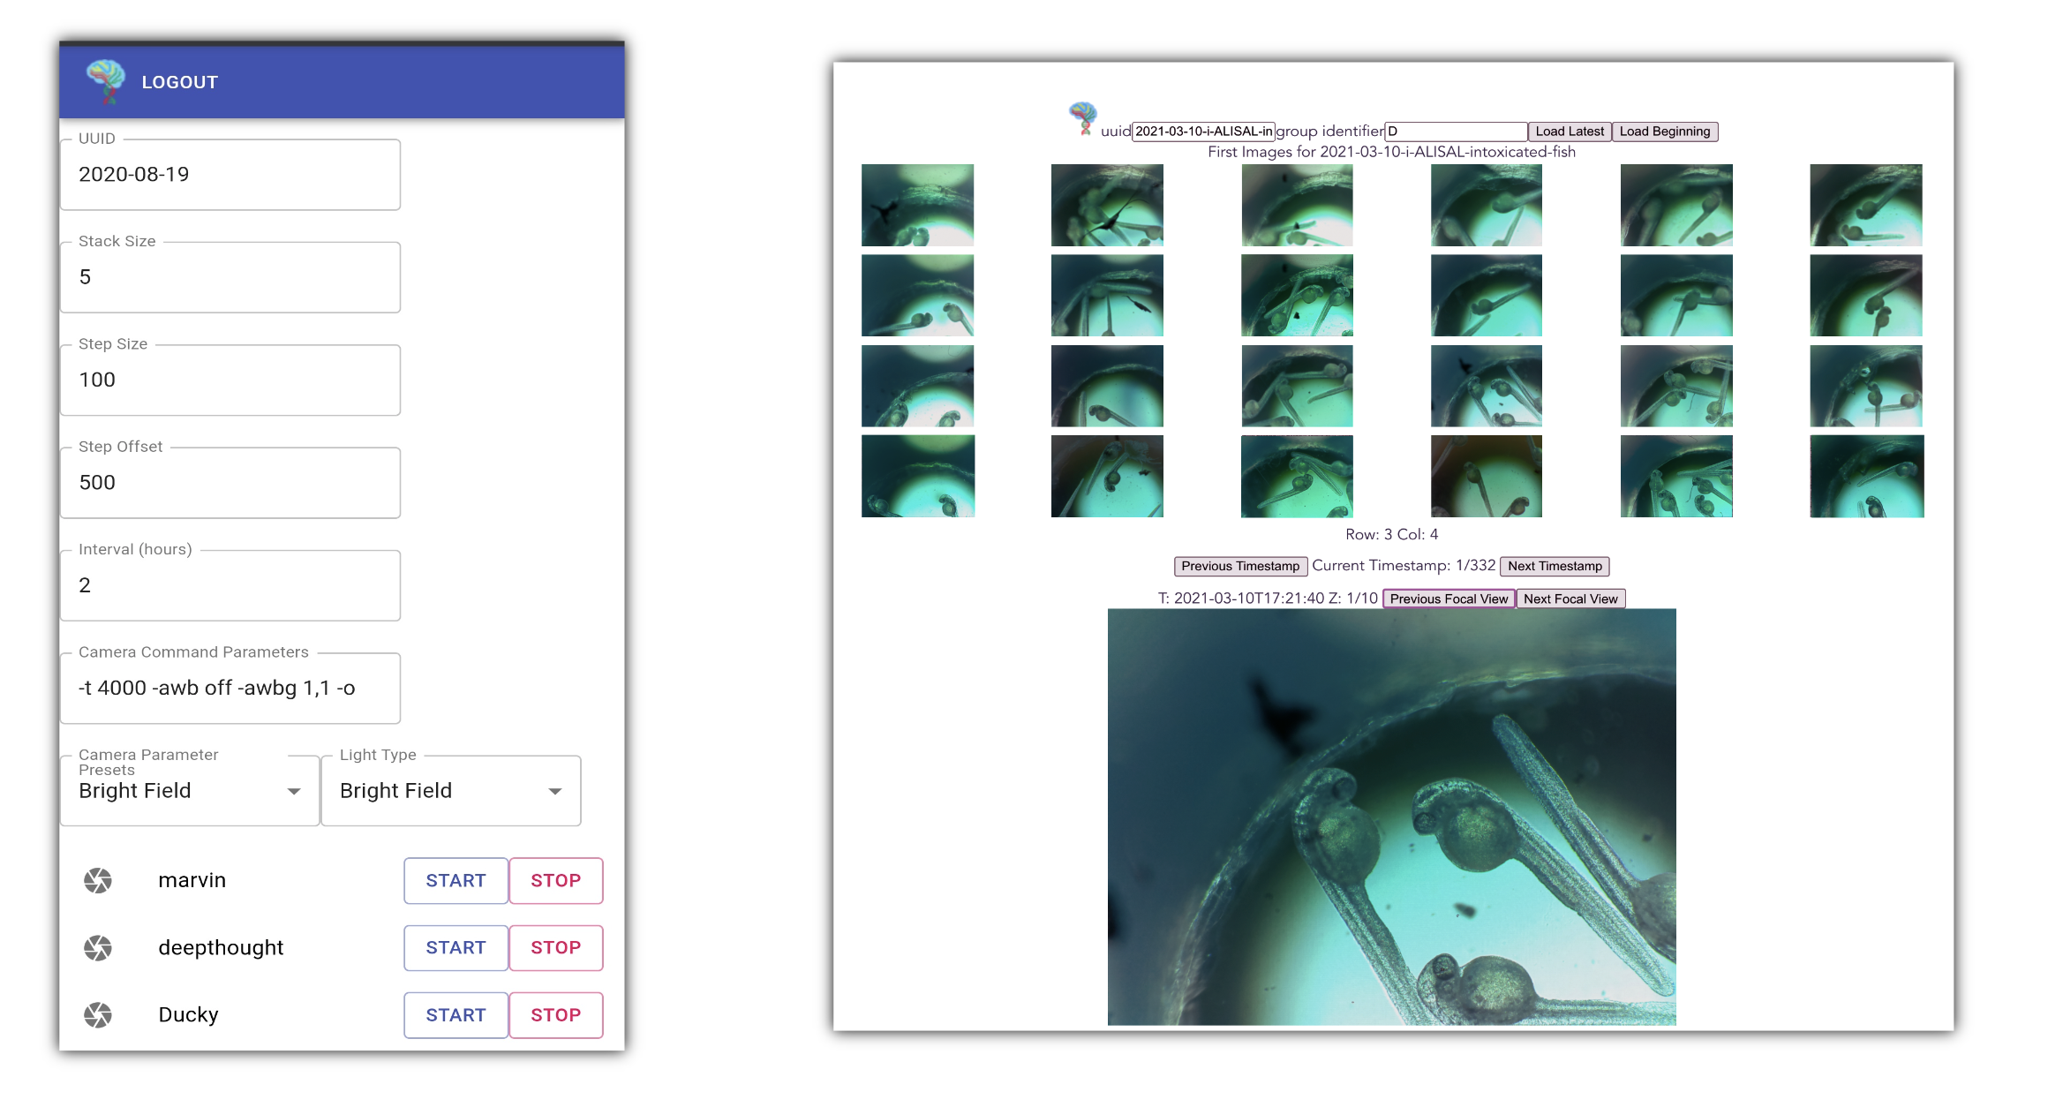
Task: Click the Previous Focal View button
Action: coord(1448,599)
